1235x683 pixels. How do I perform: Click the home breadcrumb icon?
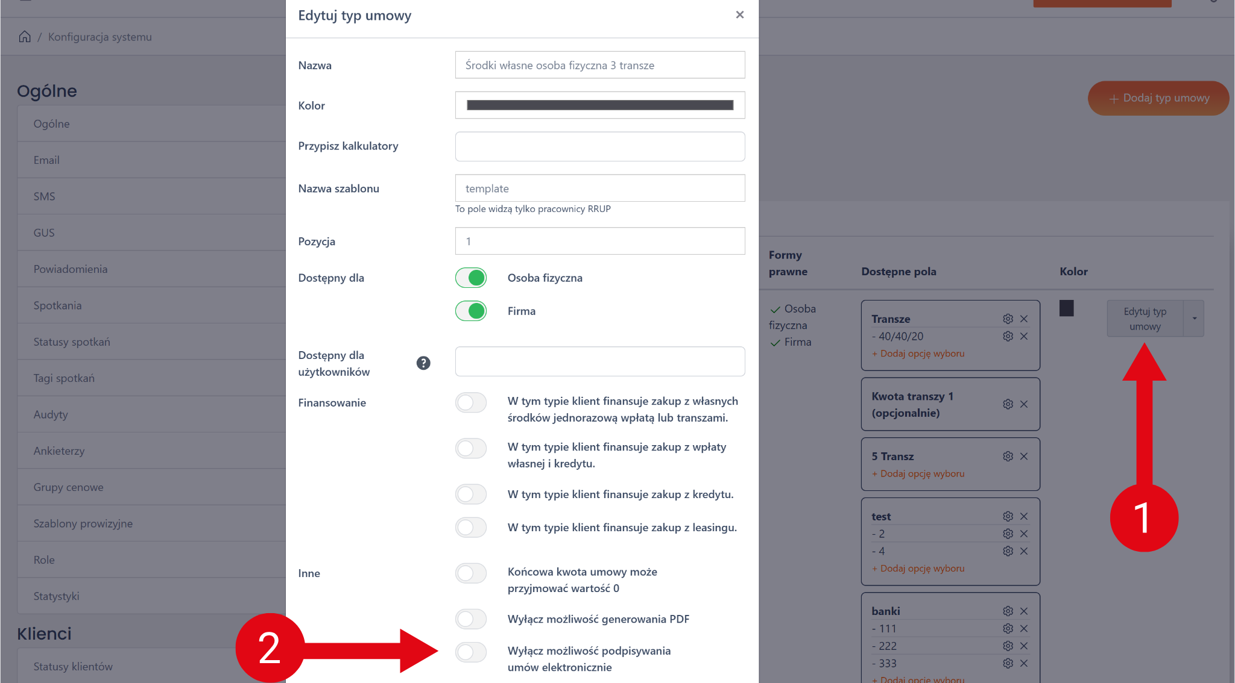click(25, 37)
